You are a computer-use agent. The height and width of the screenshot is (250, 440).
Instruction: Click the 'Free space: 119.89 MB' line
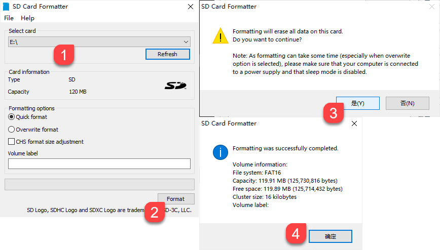tap(287, 189)
